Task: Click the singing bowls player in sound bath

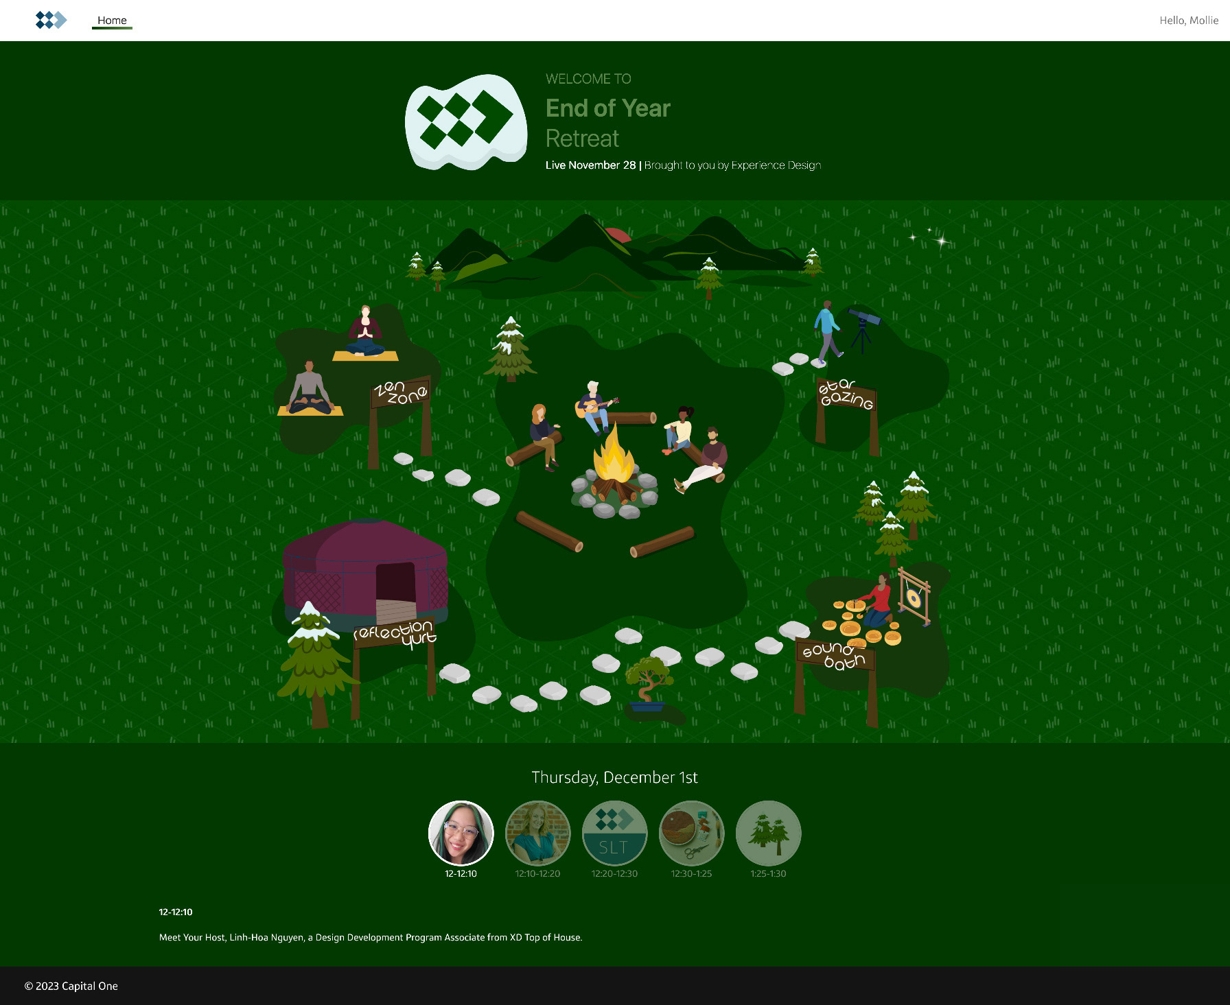Action: [x=878, y=600]
